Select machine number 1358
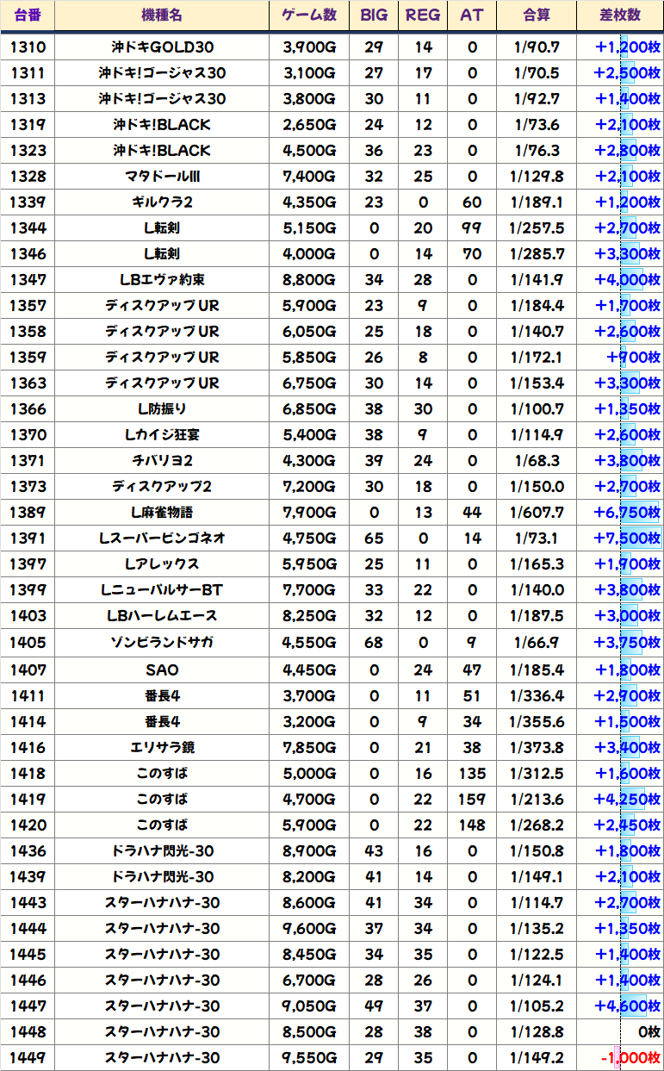Screen dimensions: 664x1071 28,332
